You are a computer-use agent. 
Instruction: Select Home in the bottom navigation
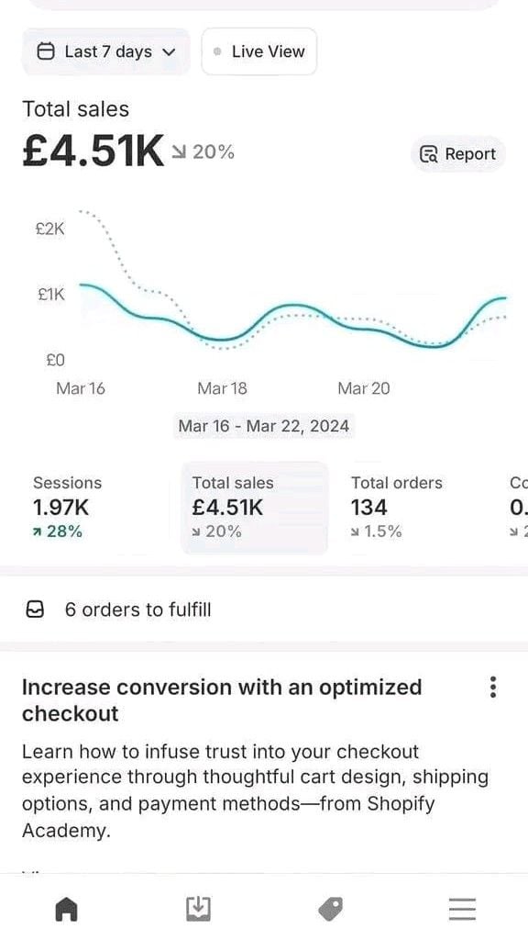click(68, 909)
